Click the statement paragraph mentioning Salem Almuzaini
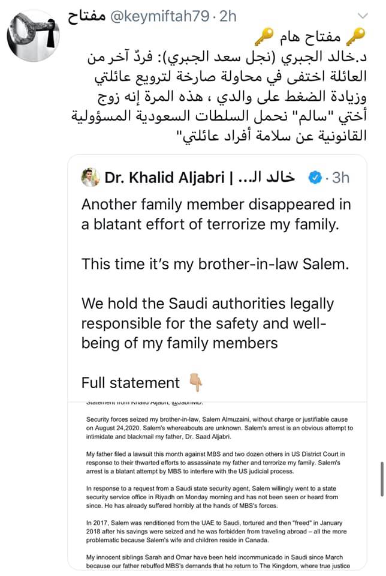The height and width of the screenshot is (576, 386). tap(219, 428)
